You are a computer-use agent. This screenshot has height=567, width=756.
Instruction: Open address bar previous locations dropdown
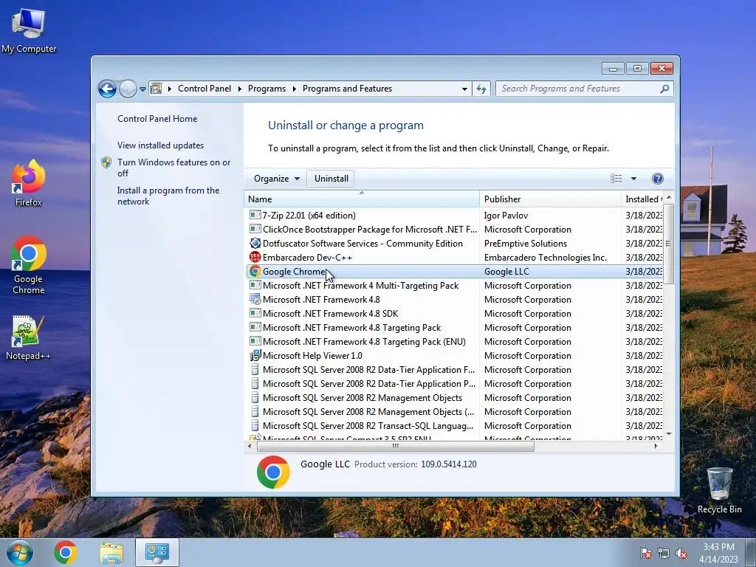(464, 89)
